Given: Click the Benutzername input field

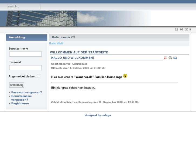Looking at the screenshot, I should 25,54.
